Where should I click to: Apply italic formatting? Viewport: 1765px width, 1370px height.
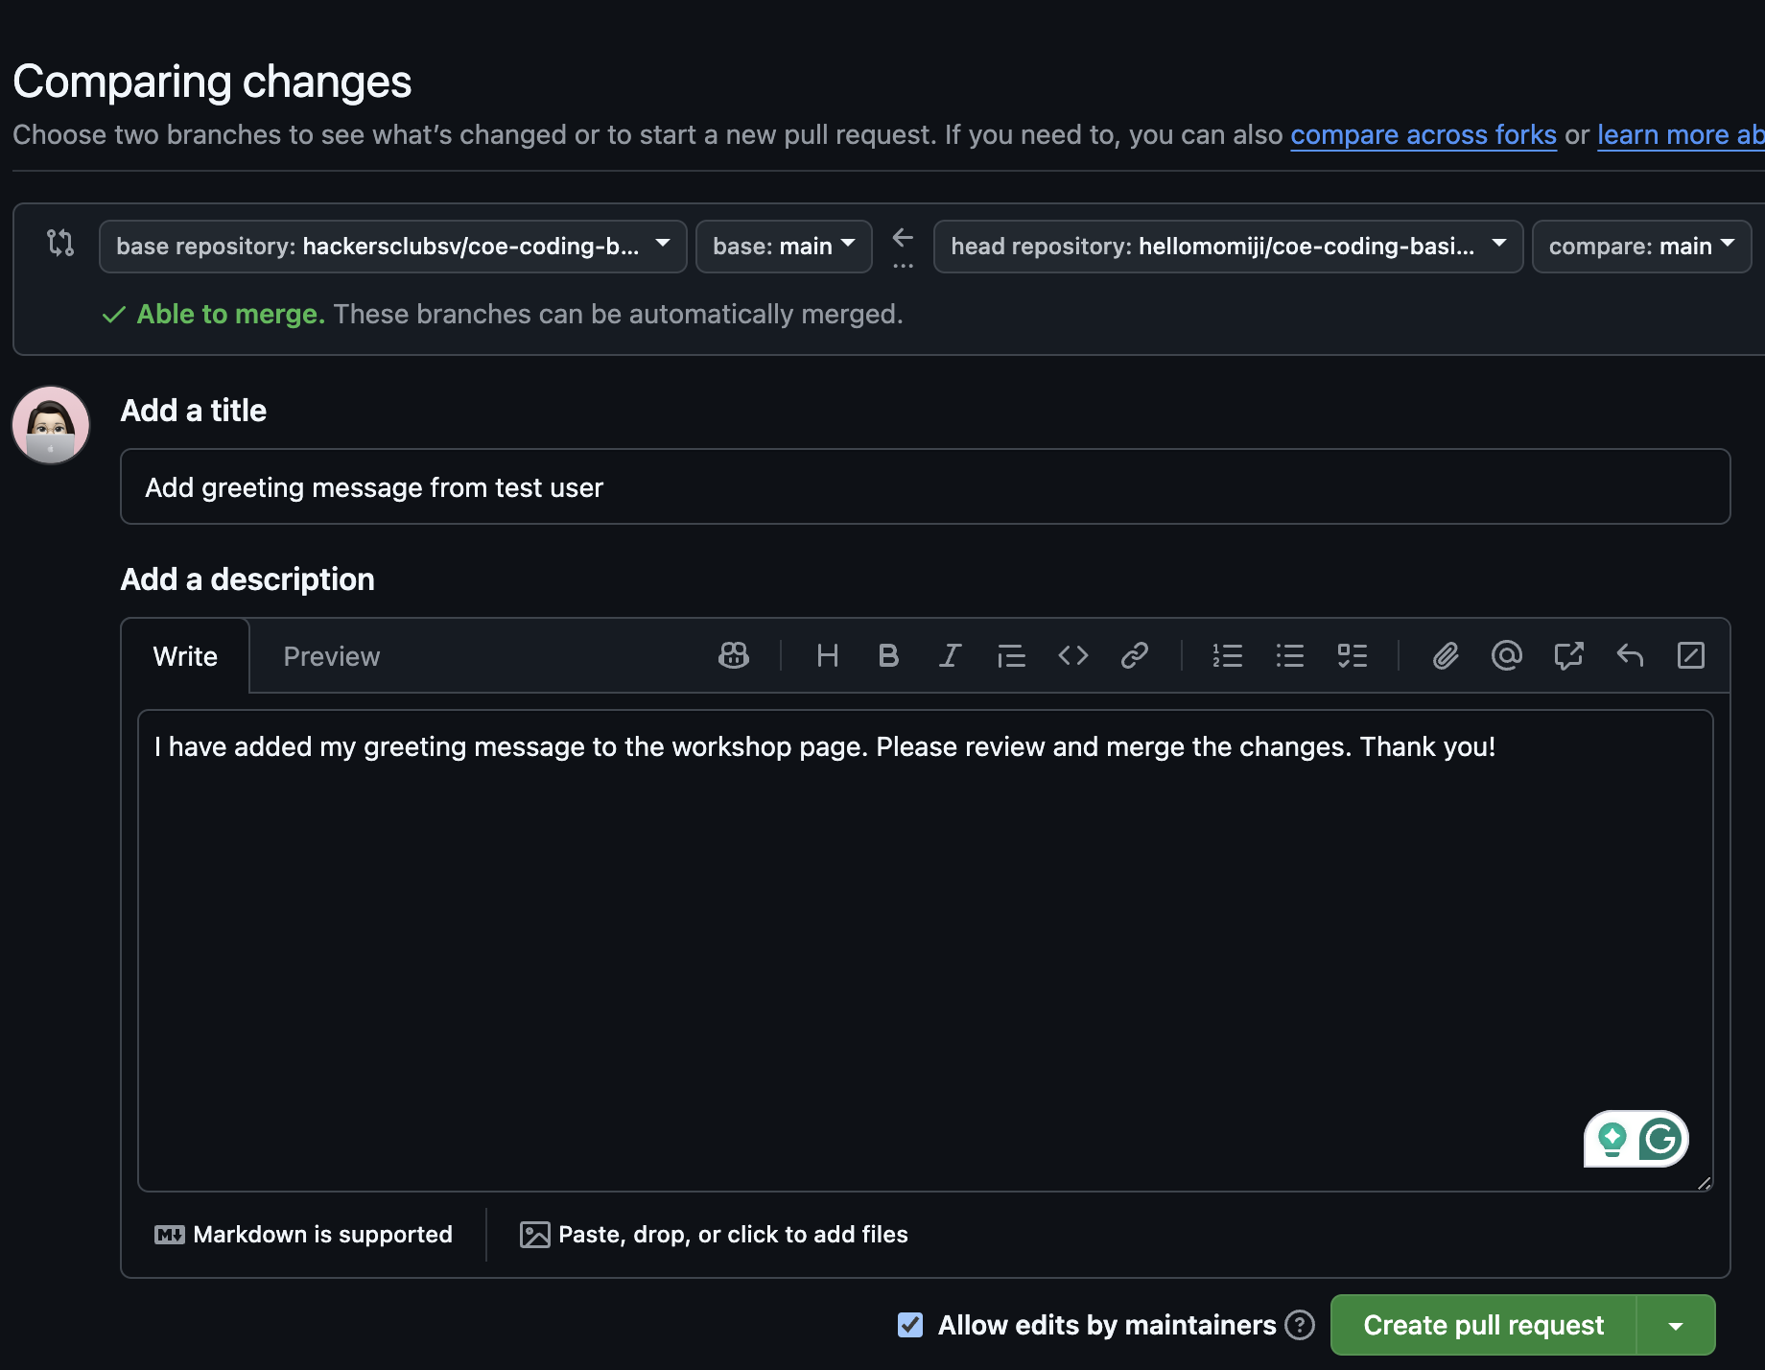pos(949,655)
